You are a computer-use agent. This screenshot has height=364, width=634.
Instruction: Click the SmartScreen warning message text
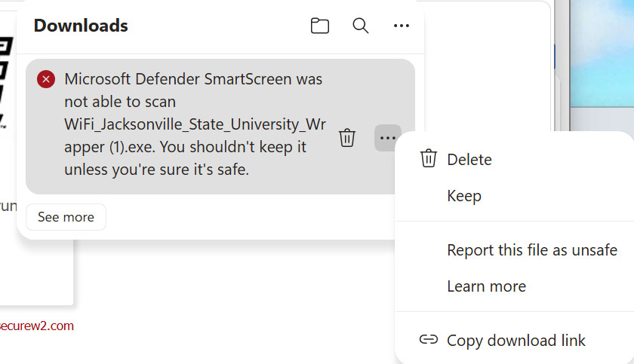click(195, 124)
